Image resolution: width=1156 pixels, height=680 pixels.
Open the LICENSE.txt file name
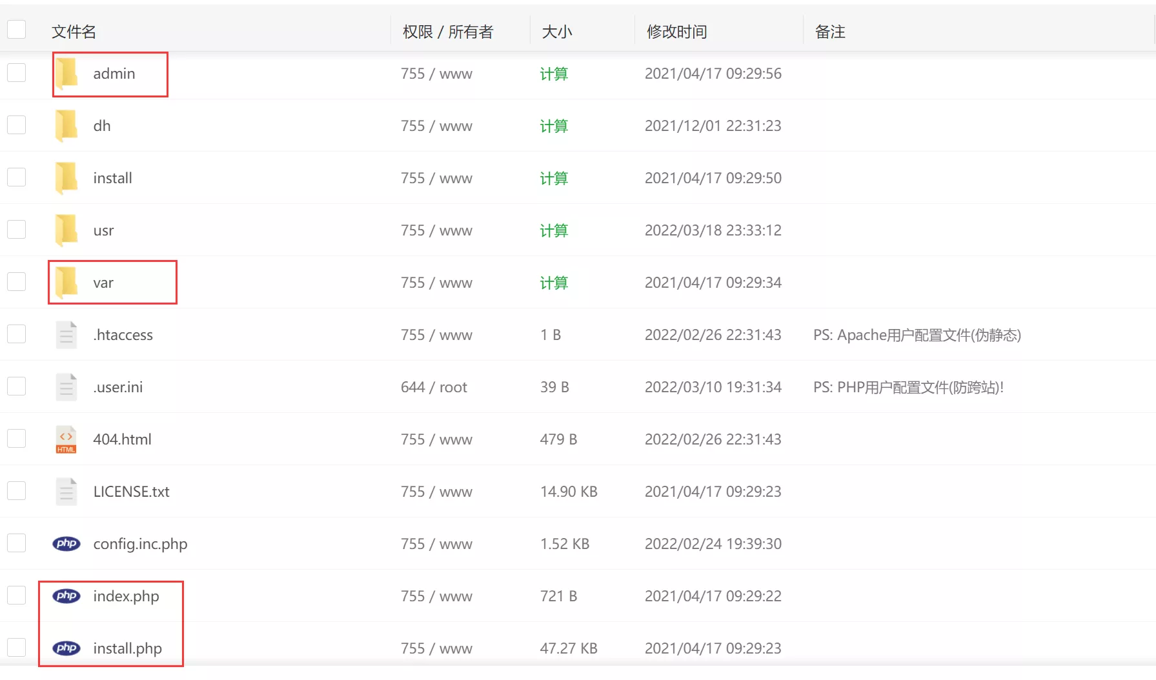[x=132, y=492]
